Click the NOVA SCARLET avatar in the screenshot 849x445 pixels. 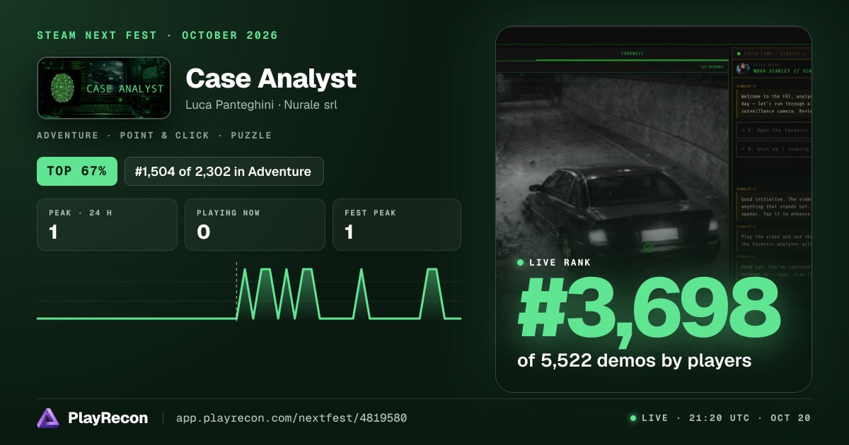click(743, 68)
